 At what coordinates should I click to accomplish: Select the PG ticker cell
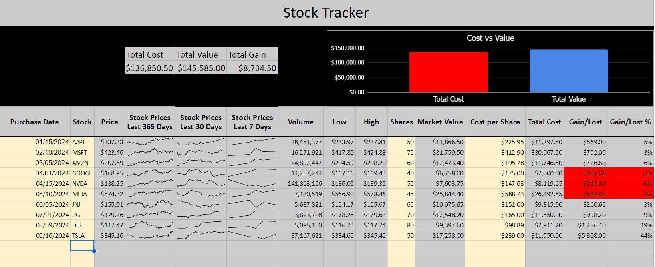pyautogui.click(x=82, y=215)
